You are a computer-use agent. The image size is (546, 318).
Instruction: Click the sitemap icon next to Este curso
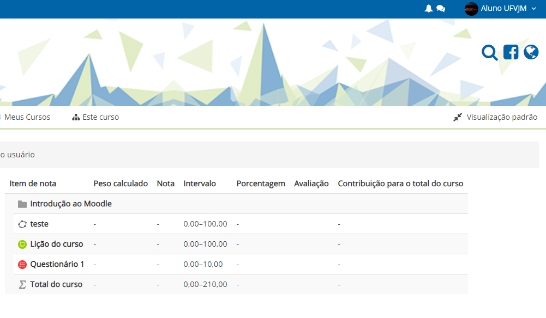coord(76,117)
